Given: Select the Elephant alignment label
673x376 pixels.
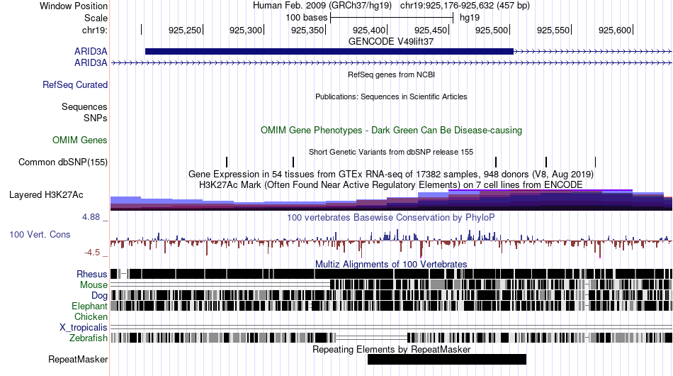Looking at the screenshot, I should pyautogui.click(x=89, y=306).
